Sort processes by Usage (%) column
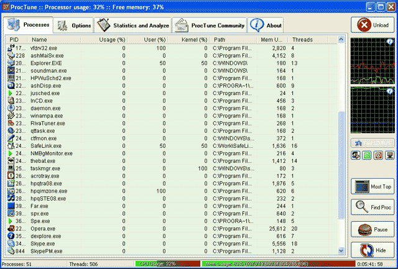This screenshot has width=398, height=269. pyautogui.click(x=112, y=39)
